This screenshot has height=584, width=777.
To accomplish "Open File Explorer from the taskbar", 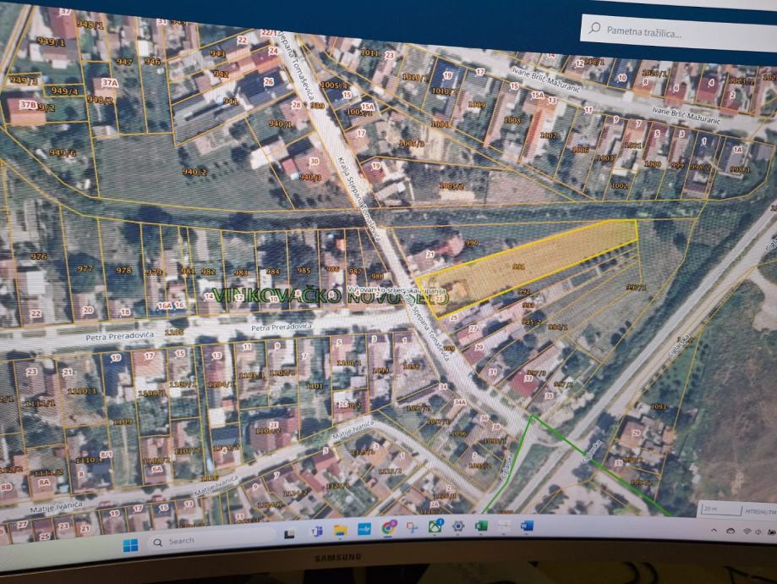I will coord(340,531).
